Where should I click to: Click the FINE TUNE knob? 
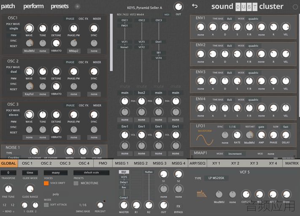point(8,189)
